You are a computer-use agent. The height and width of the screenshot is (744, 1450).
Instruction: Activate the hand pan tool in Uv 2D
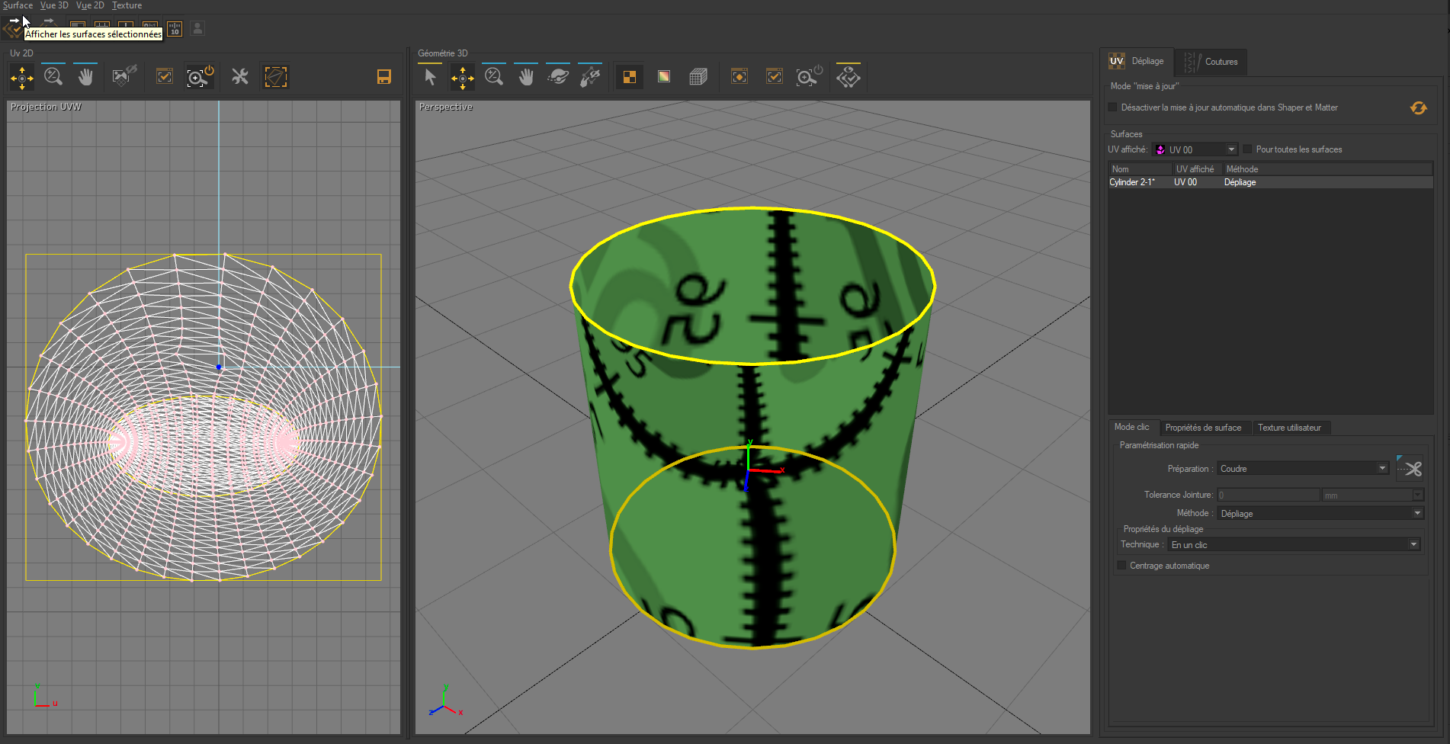[x=85, y=76]
